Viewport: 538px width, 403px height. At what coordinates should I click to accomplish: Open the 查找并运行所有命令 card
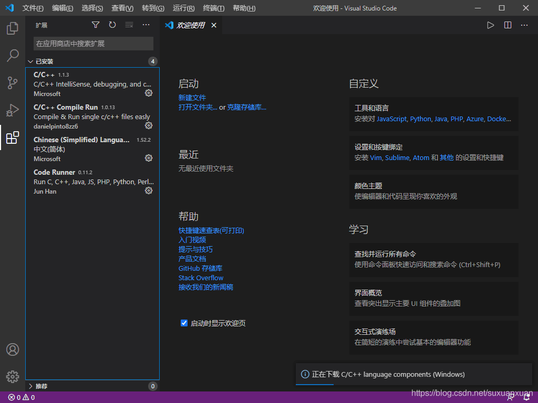pyautogui.click(x=433, y=260)
